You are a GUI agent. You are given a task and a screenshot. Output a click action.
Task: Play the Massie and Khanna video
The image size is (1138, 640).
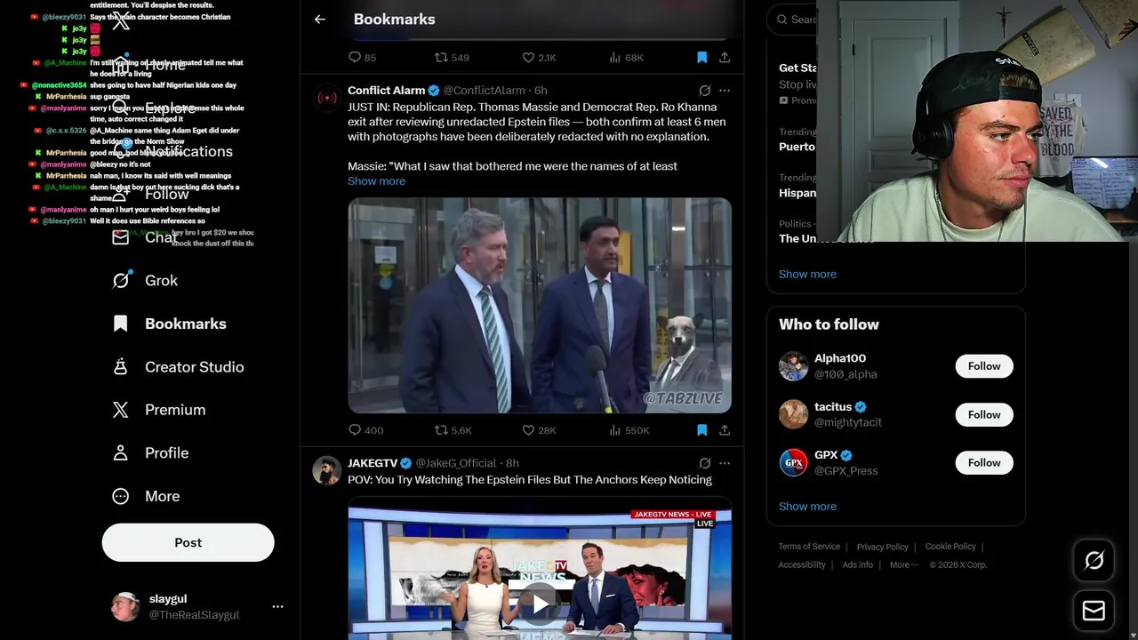pyautogui.click(x=540, y=305)
